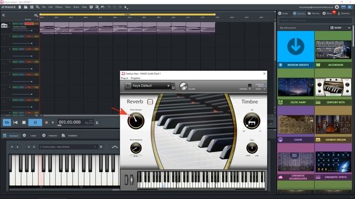The width and height of the screenshot is (355, 199).
Task: Open mouse mode pointer tool selector
Action: click(x=126, y=7)
